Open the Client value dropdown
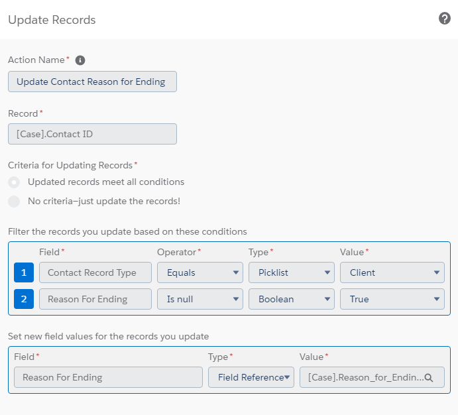This screenshot has height=415, width=458. point(392,272)
